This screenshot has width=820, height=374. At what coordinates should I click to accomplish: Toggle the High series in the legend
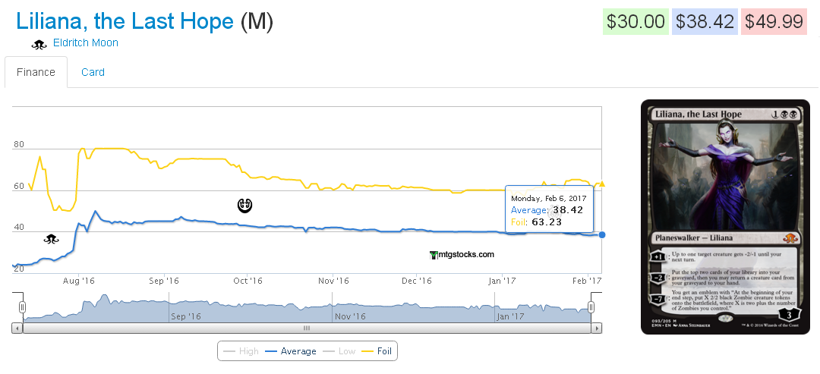point(241,351)
